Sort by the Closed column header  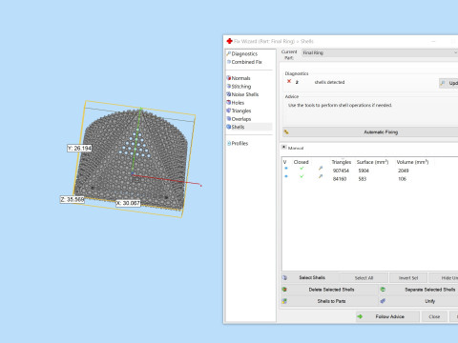[301, 162]
